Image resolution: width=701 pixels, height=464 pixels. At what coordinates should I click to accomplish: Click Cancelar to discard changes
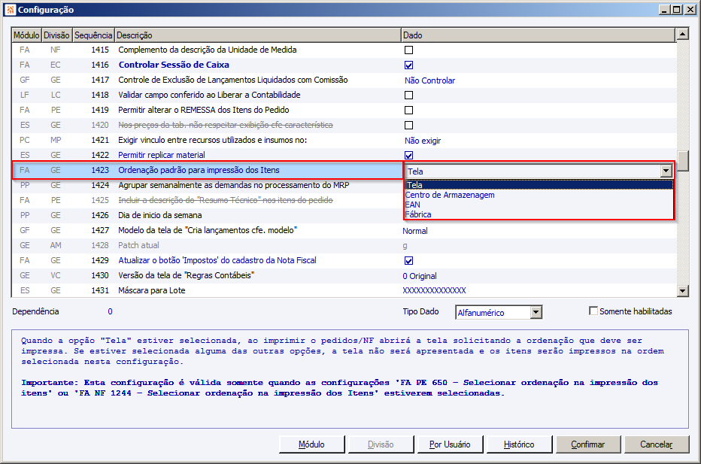point(657,444)
